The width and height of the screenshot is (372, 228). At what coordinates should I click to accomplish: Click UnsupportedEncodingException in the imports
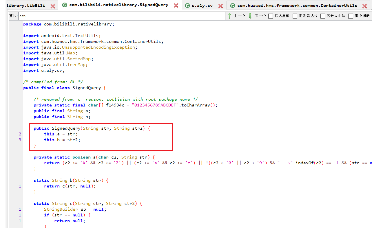click(99, 47)
